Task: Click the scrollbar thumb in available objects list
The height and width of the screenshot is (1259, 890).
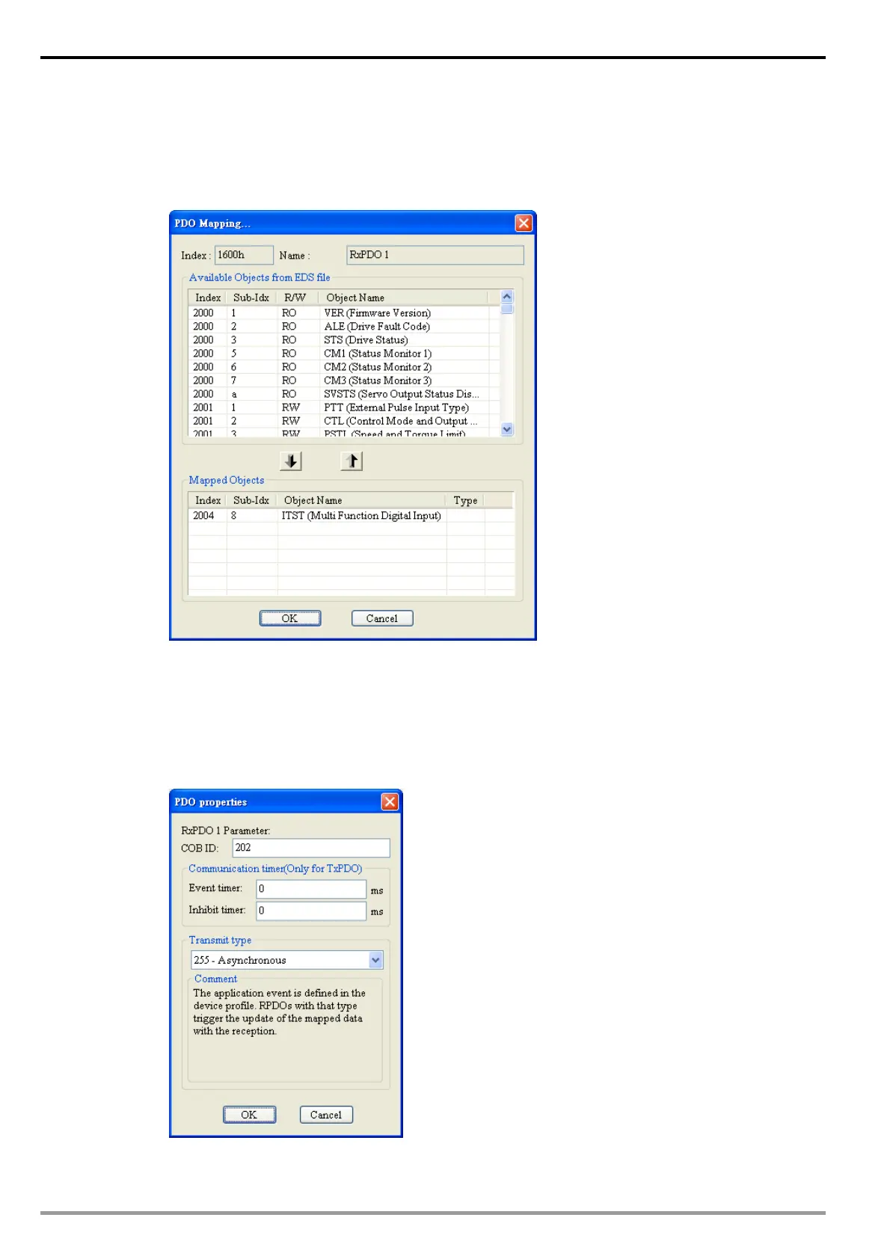Action: tap(507, 309)
